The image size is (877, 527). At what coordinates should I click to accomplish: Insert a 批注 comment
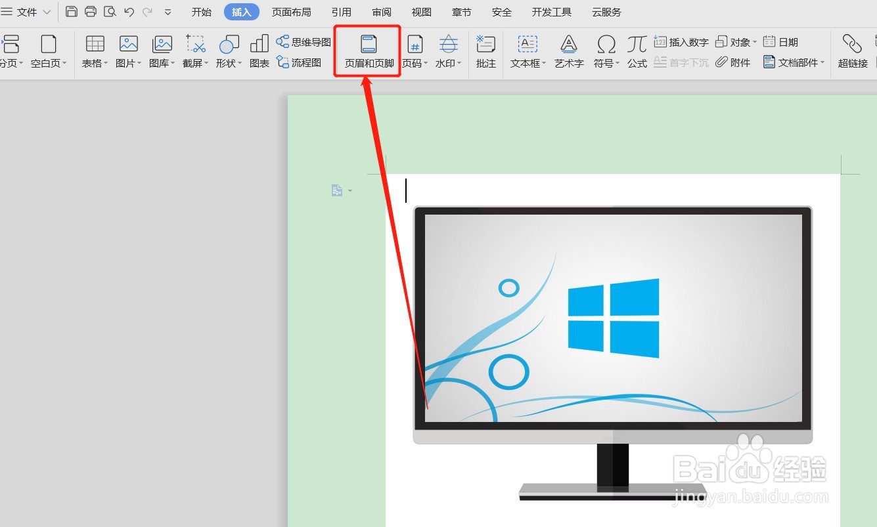tap(486, 53)
